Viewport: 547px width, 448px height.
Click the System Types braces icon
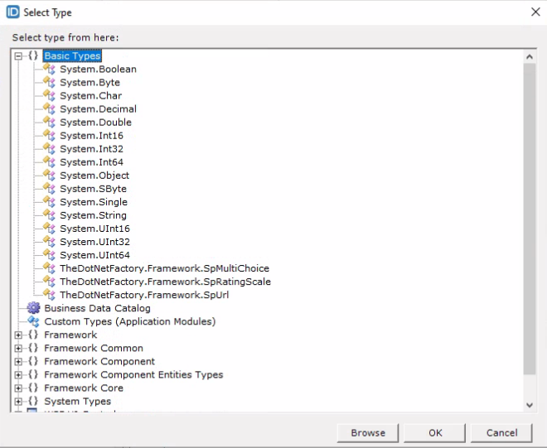tap(33, 401)
